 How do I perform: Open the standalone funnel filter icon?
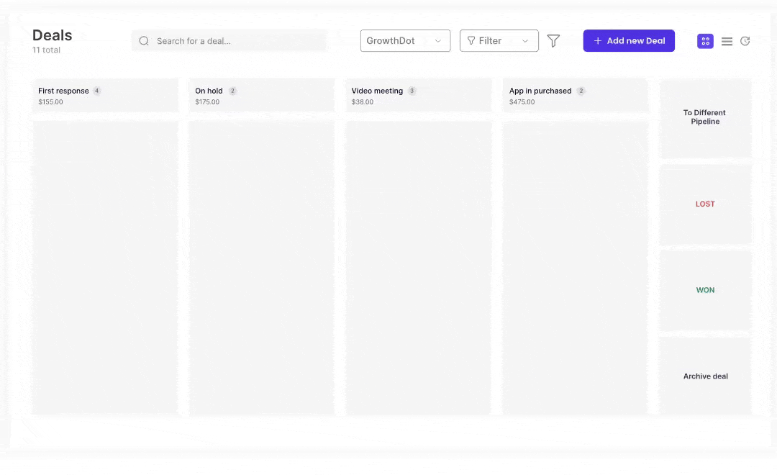click(553, 41)
